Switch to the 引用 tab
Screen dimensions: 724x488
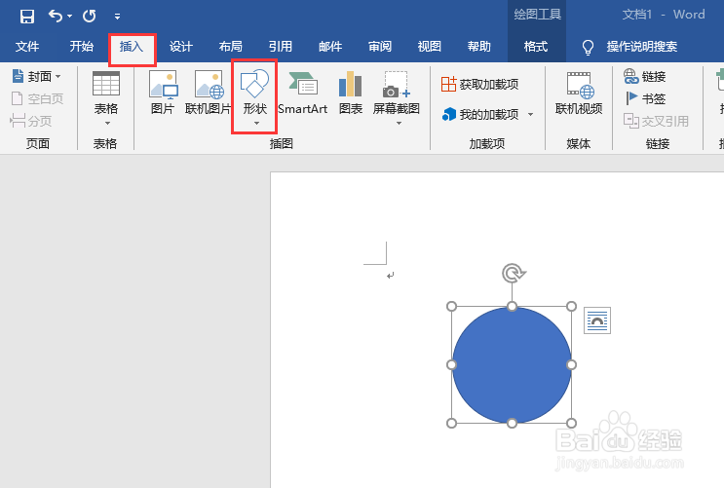pyautogui.click(x=281, y=46)
